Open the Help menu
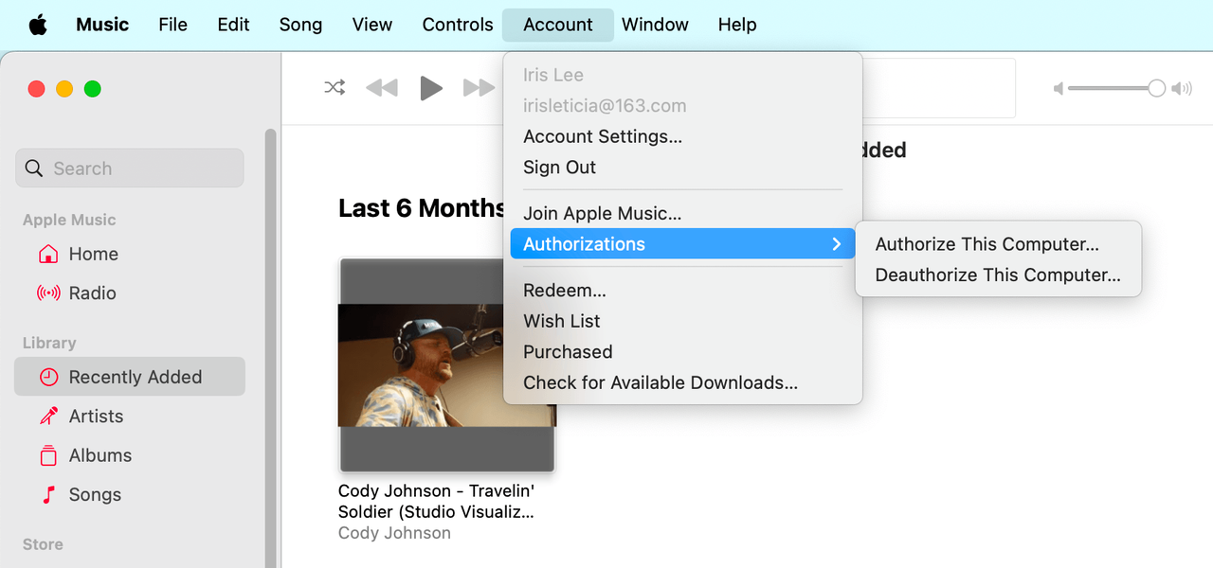Image resolution: width=1213 pixels, height=568 pixels. [x=737, y=25]
